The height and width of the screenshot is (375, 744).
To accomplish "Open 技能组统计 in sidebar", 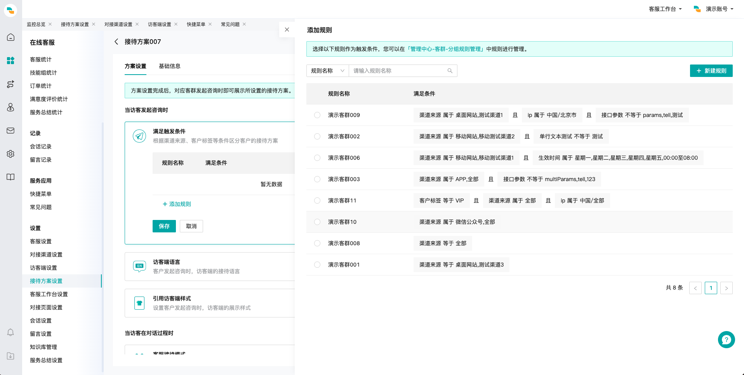I will [x=43, y=73].
